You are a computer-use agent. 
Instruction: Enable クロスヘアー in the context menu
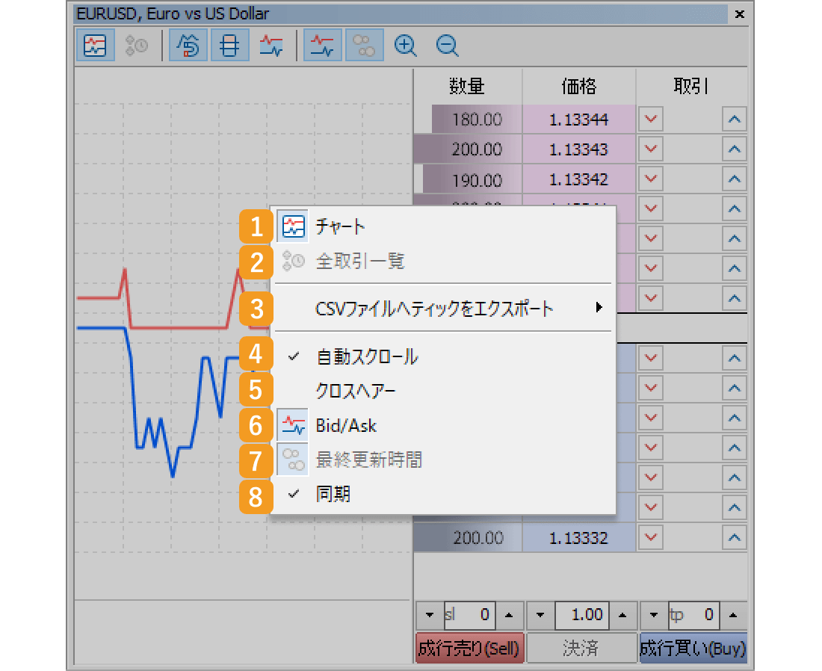[x=443, y=391]
